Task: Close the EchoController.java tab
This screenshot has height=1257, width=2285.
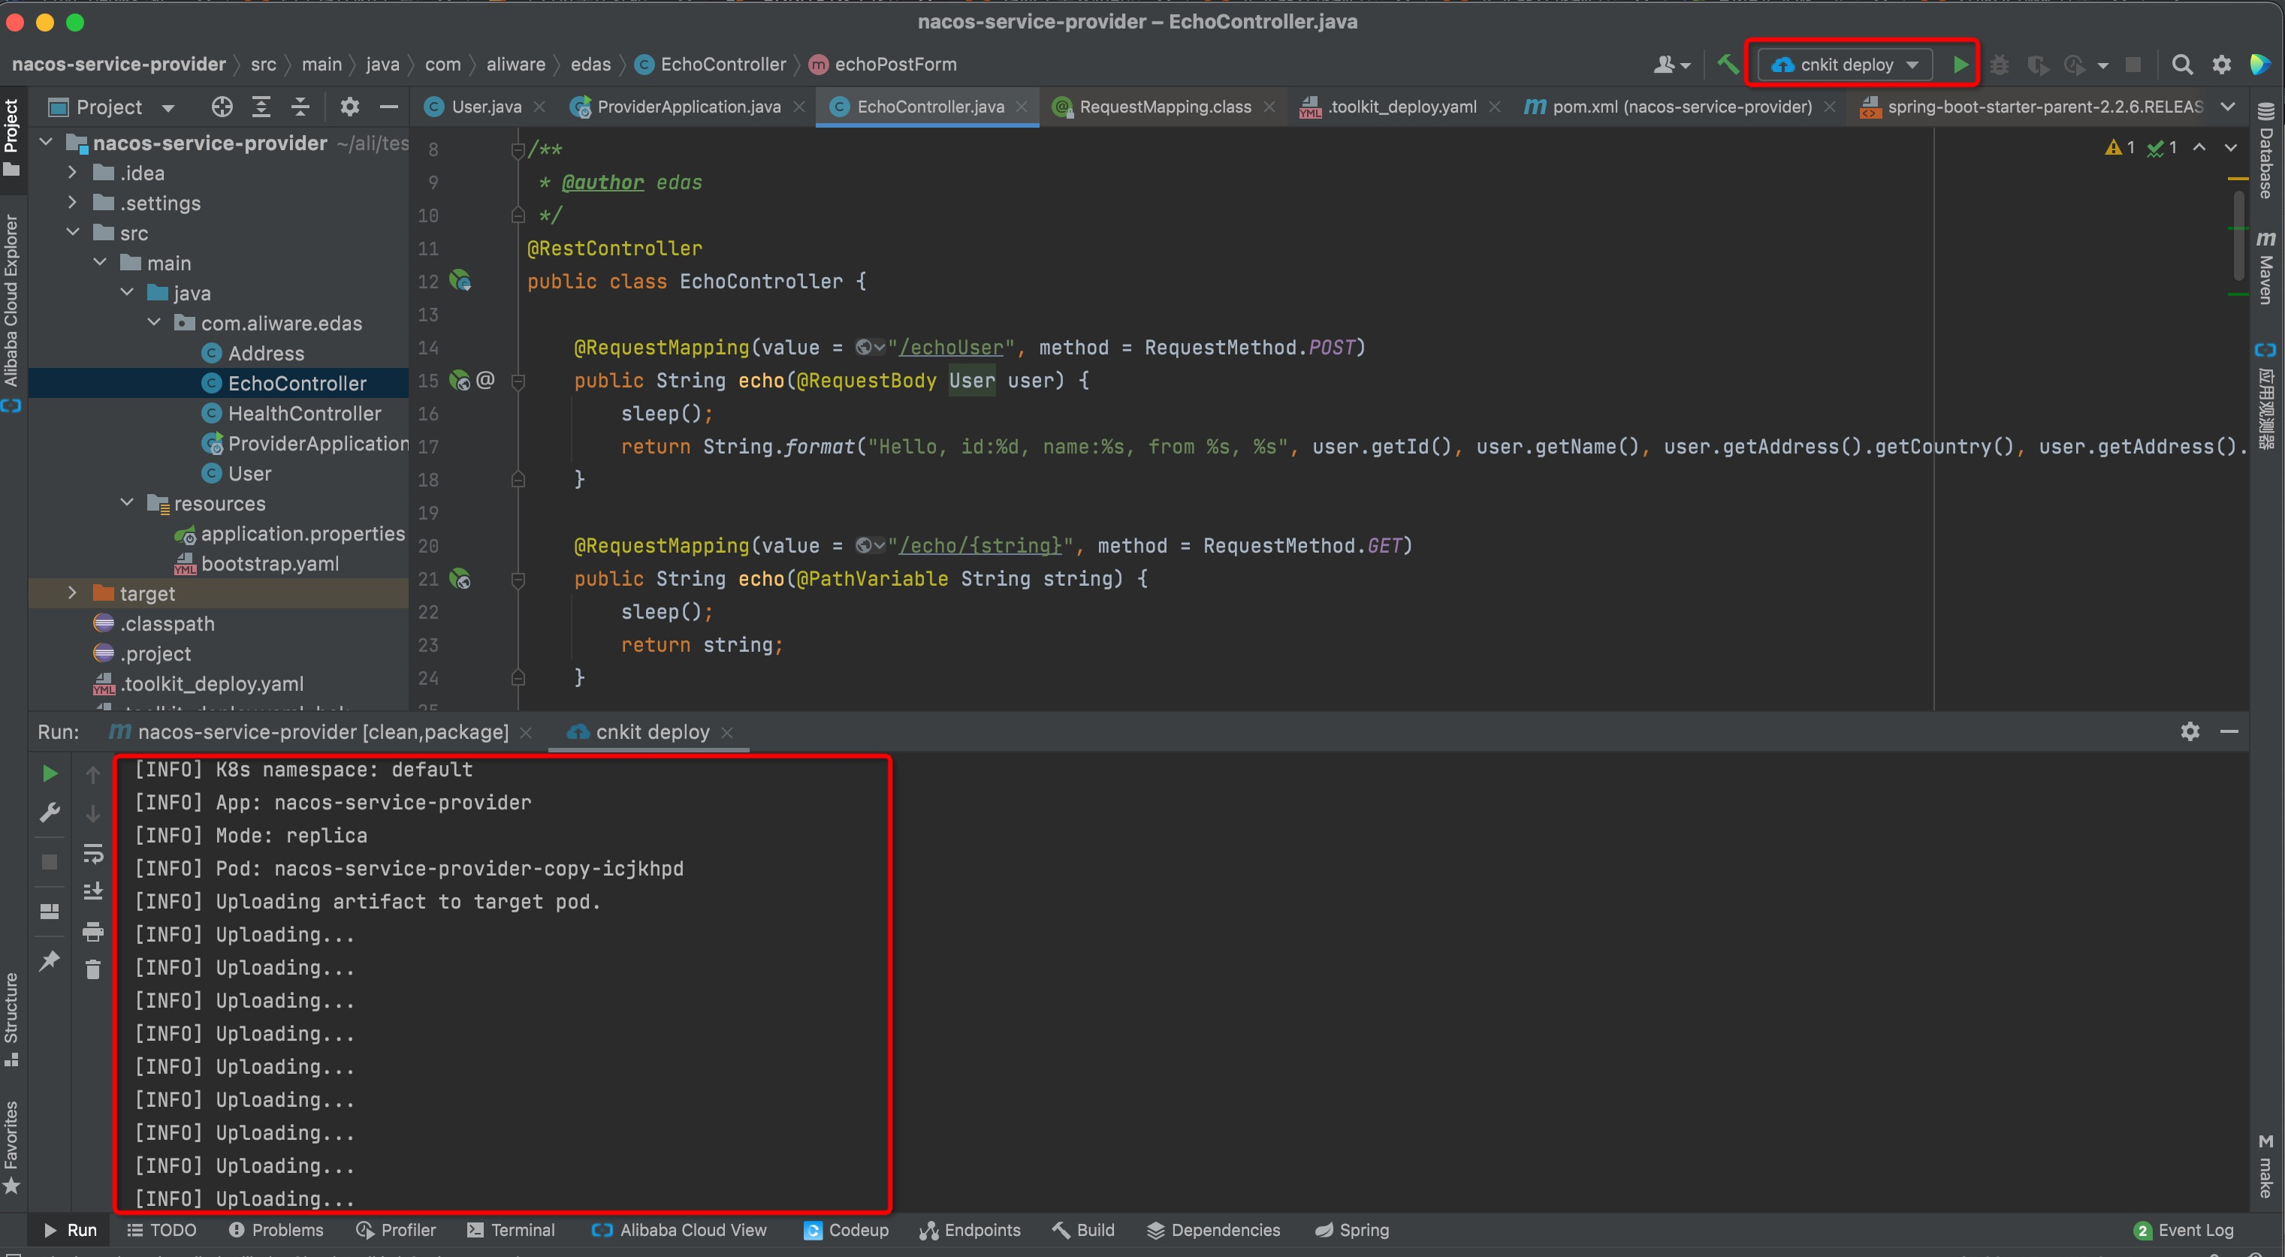Action: (x=1022, y=107)
